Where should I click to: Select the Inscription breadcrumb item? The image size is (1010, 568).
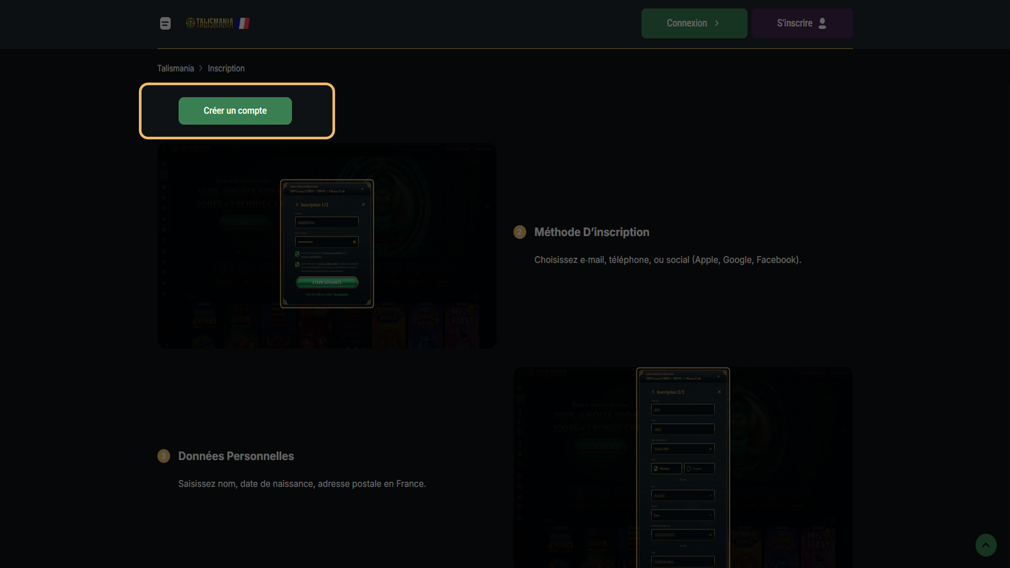point(226,68)
